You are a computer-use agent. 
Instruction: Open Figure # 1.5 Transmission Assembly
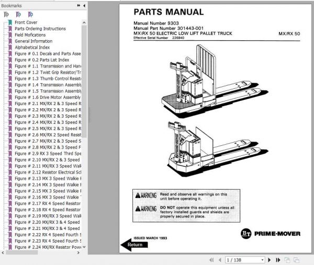point(48,91)
